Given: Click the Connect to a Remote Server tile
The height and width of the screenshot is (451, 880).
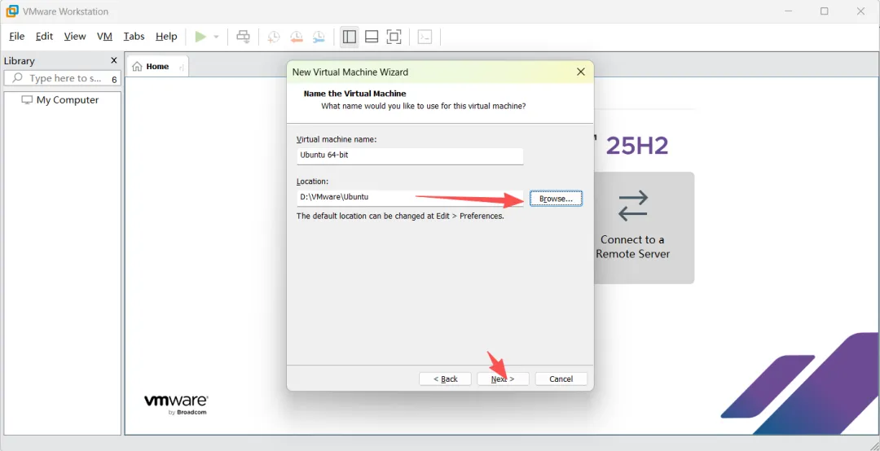Looking at the screenshot, I should click(x=644, y=228).
